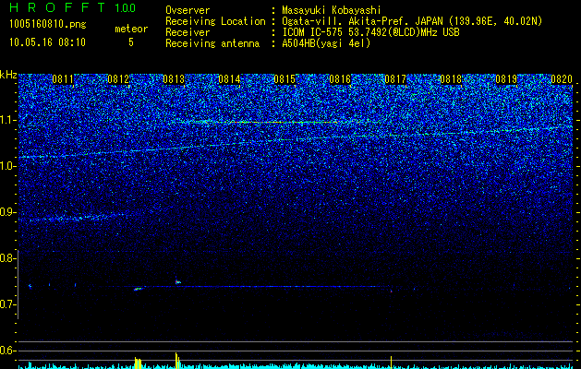The height and width of the screenshot is (369, 581).
Task: Click the yellow power spike near 0817
Action: [x=391, y=363]
